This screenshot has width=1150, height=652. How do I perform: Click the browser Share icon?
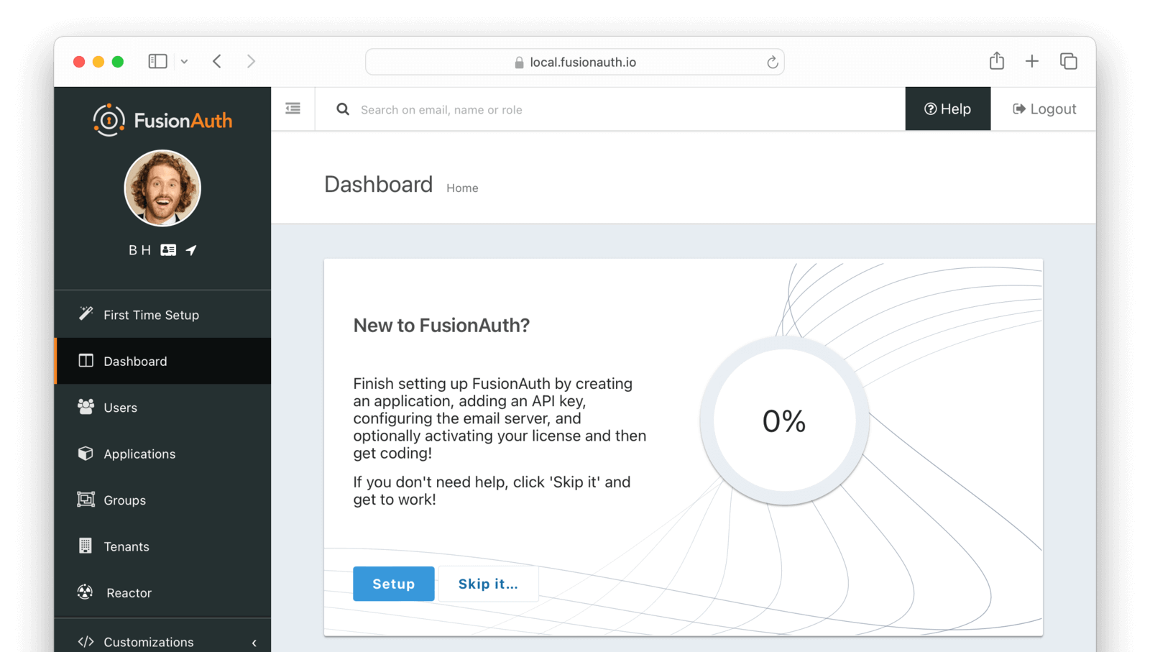pos(997,61)
